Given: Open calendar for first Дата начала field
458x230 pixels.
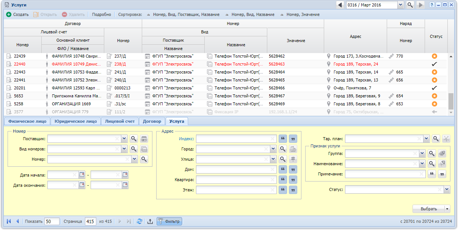Looking at the screenshot, I should 82,175.
